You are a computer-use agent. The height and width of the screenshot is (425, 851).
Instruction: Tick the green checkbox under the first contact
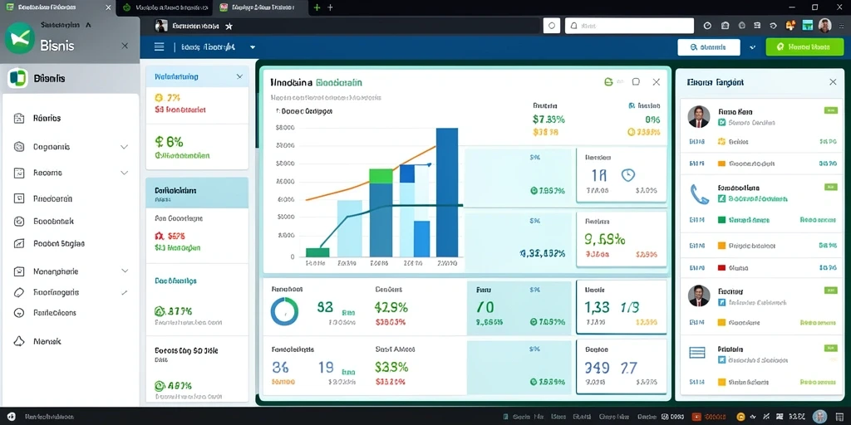click(x=722, y=123)
